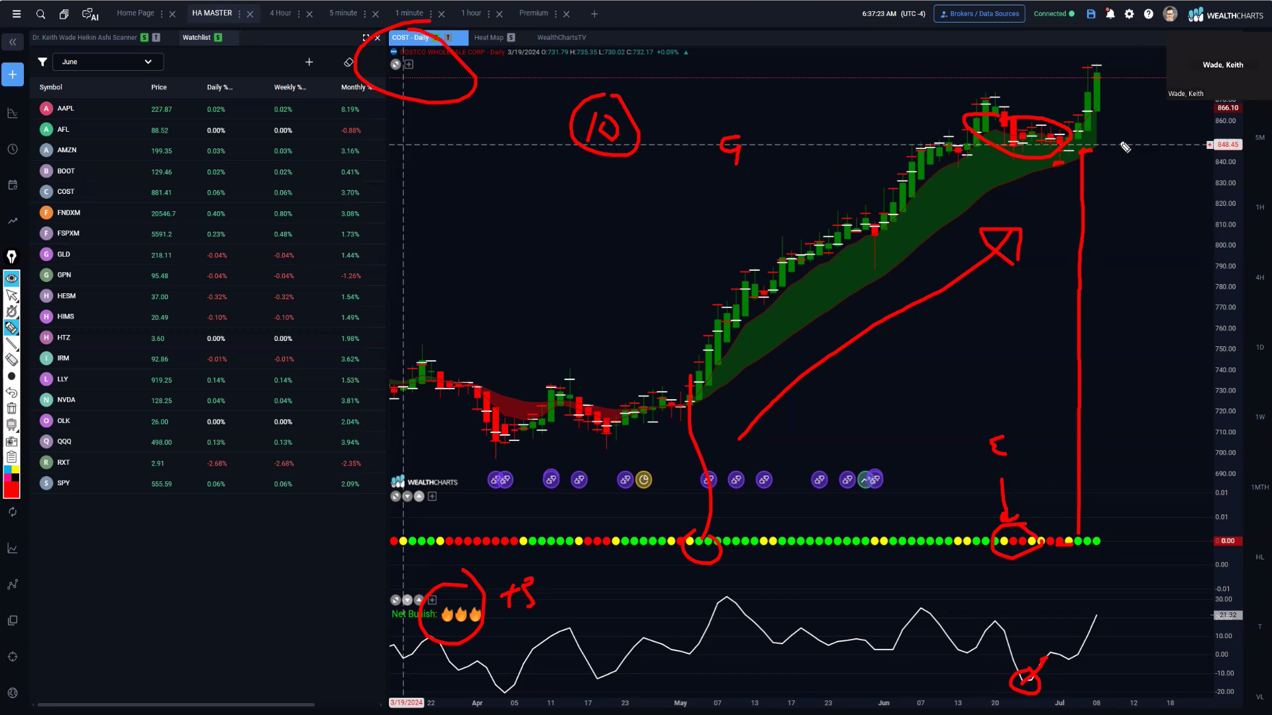
Task: Open the AI chat assistant icon
Action: [x=90, y=14]
